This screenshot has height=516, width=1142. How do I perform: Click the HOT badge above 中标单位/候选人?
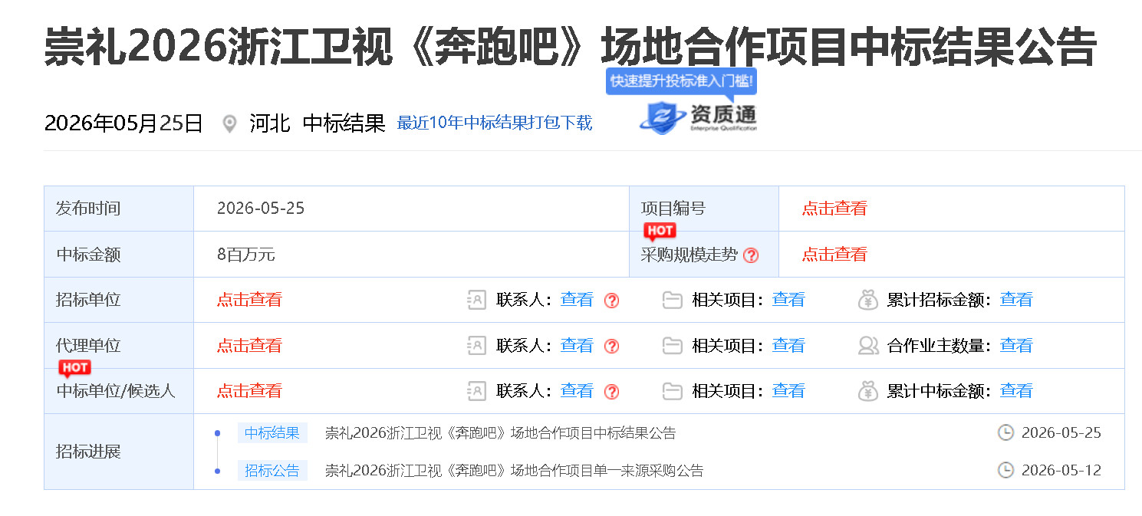75,369
